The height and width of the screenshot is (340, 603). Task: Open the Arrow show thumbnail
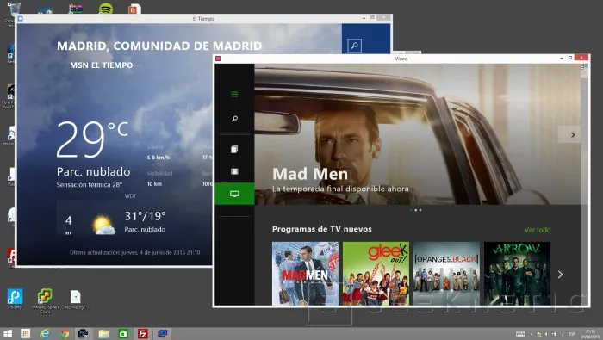click(x=517, y=274)
